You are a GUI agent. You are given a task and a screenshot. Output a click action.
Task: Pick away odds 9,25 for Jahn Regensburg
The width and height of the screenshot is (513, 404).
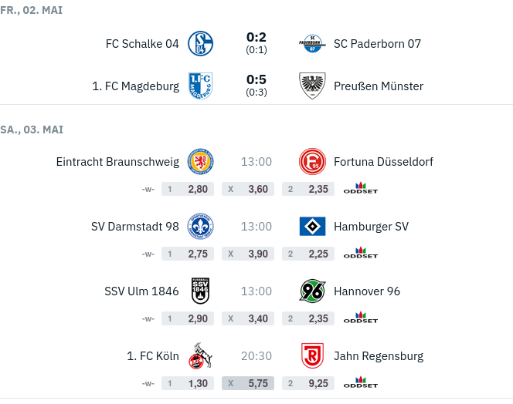click(307, 383)
